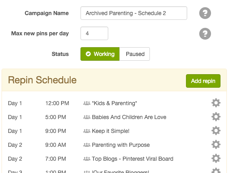Click into the Campaign Name text field
The width and height of the screenshot is (230, 173).
[x=134, y=13]
